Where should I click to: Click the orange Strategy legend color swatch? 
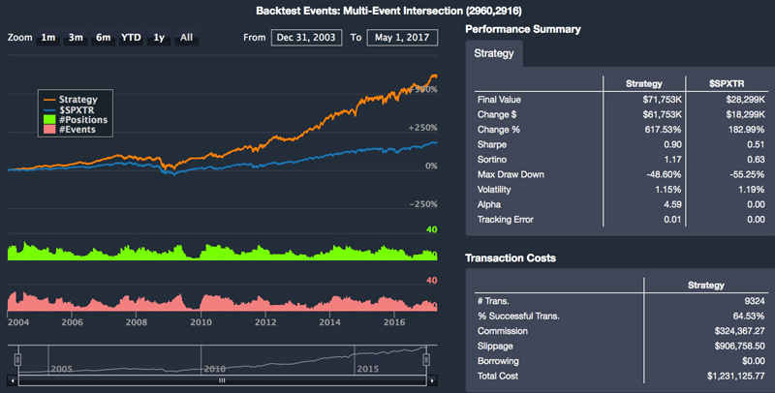click(49, 99)
